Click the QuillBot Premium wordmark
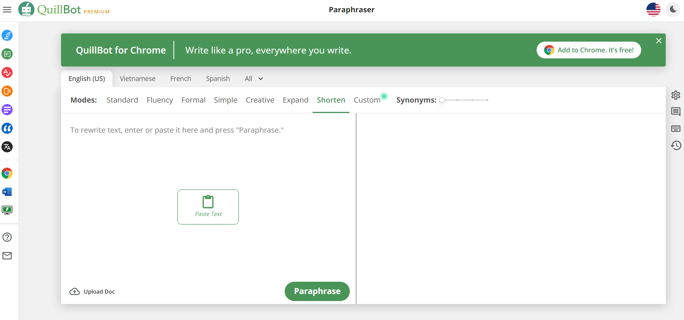Screen dimensions: 684x320 click(74, 10)
